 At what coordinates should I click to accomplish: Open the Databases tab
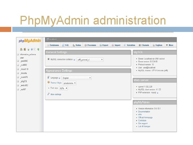(53, 45)
